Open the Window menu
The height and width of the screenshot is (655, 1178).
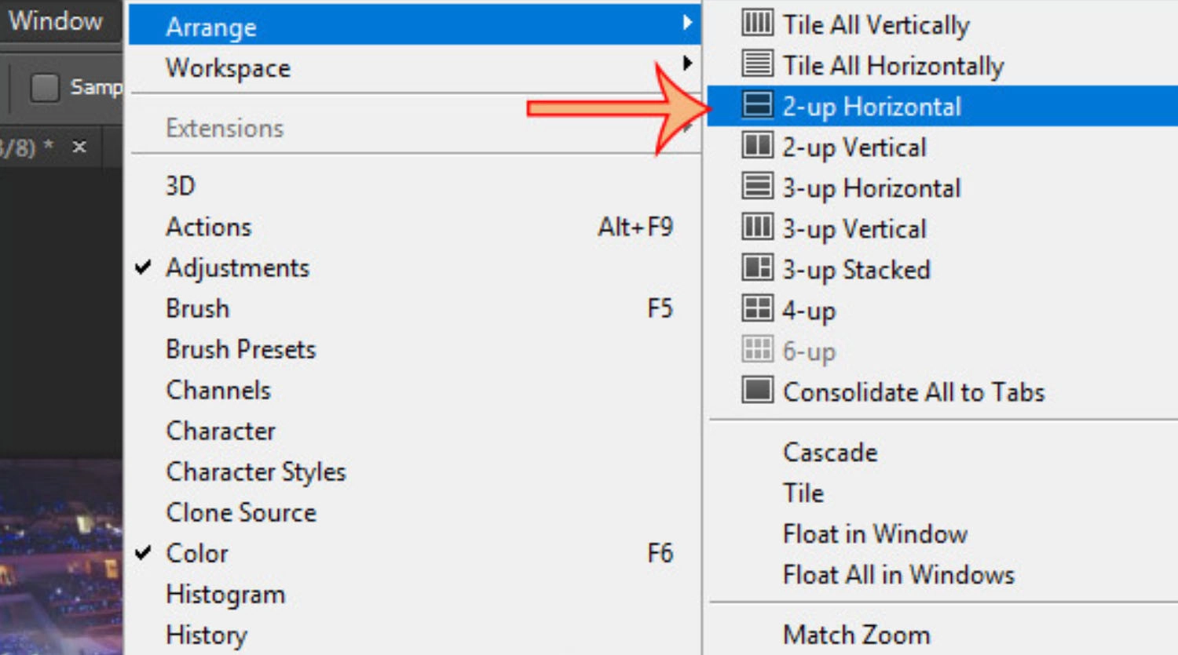point(56,20)
